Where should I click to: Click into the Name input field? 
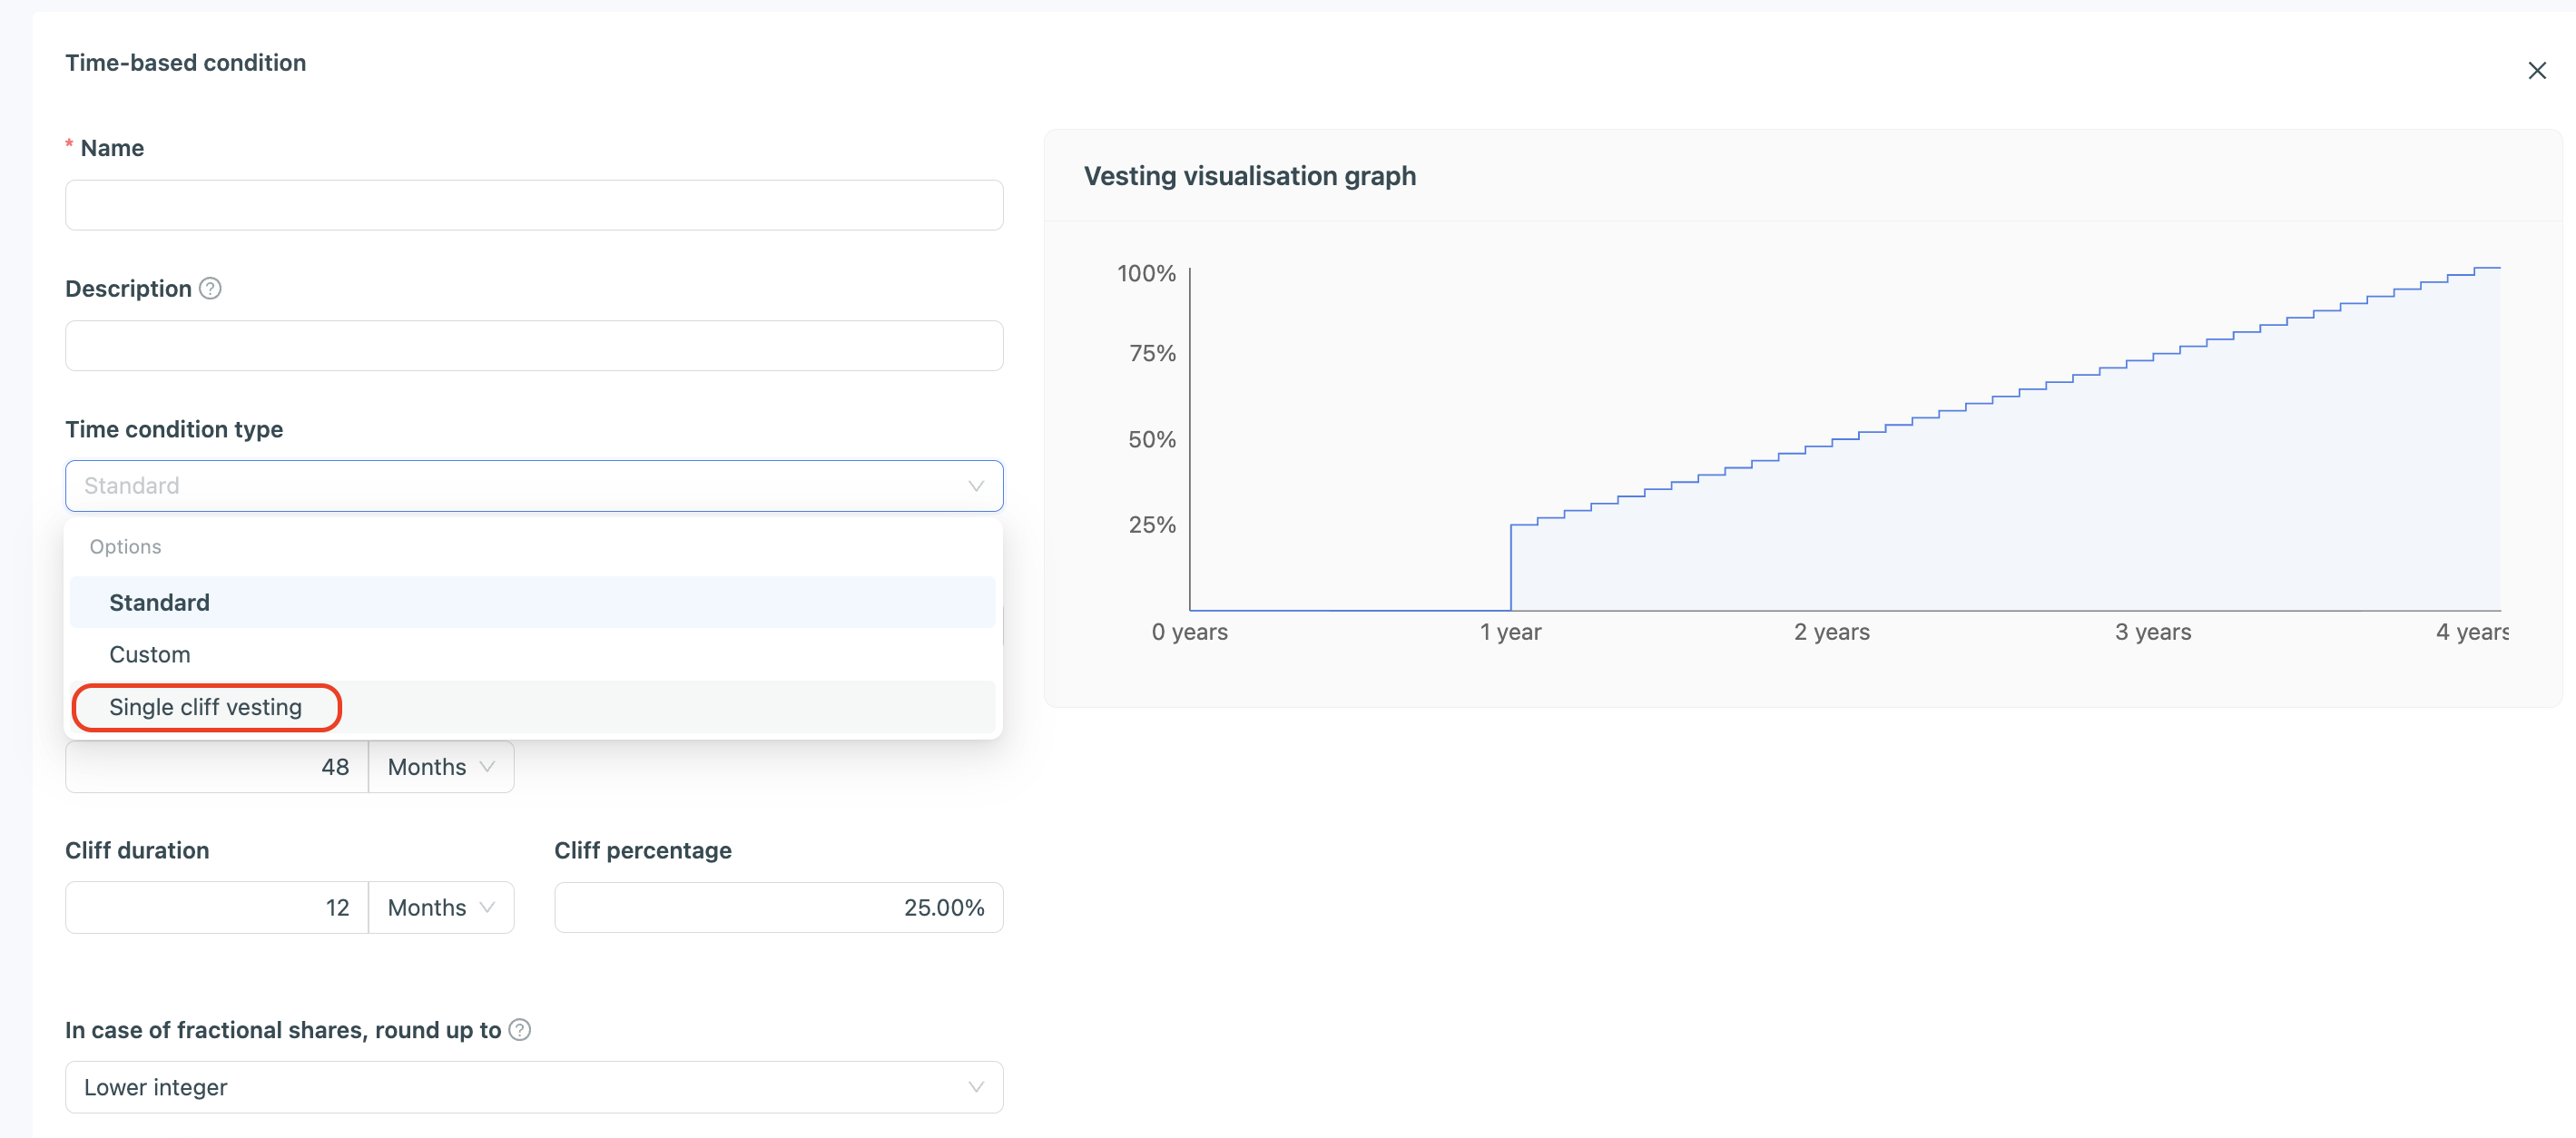coord(534,205)
